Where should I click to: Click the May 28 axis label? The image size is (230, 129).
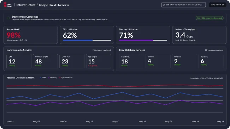(195, 122)
